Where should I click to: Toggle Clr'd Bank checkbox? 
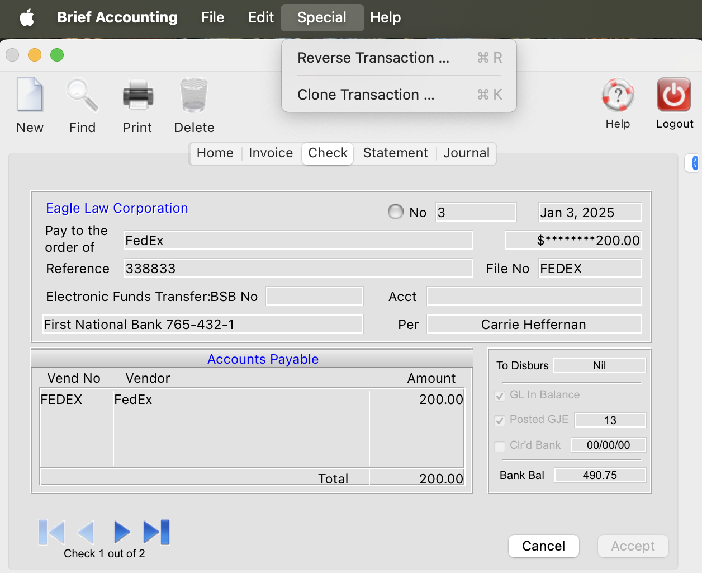coord(500,446)
